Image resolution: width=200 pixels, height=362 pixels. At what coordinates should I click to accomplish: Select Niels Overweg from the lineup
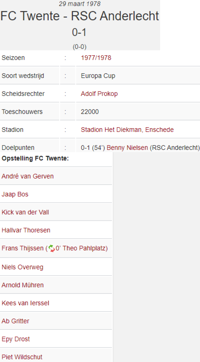[23, 267]
